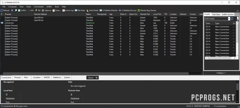The height and width of the screenshot is (108, 240).
Task: Click the toolbar overflow arrow at far right
Action: pos(238,10)
